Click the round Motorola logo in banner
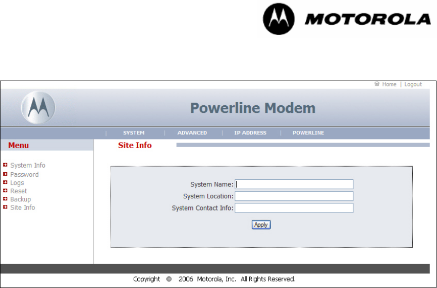The height and width of the screenshot is (288, 437). pyautogui.click(x=38, y=108)
